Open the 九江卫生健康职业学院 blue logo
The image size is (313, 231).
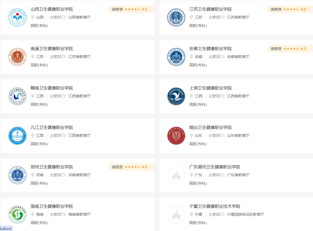coord(17,136)
